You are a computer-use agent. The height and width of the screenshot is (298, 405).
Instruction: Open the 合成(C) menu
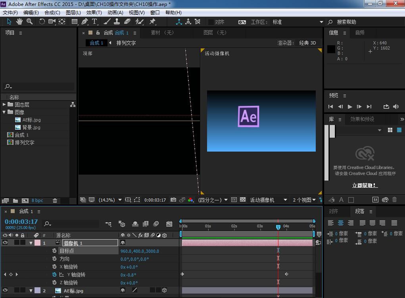52,13
